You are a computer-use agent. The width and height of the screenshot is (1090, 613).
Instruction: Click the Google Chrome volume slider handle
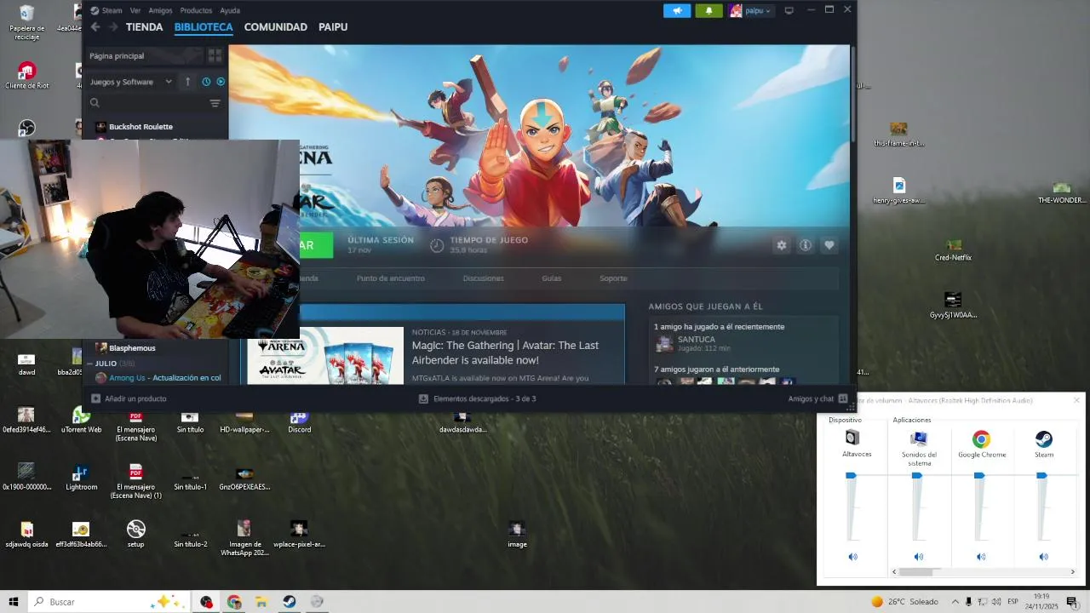pyautogui.click(x=979, y=476)
